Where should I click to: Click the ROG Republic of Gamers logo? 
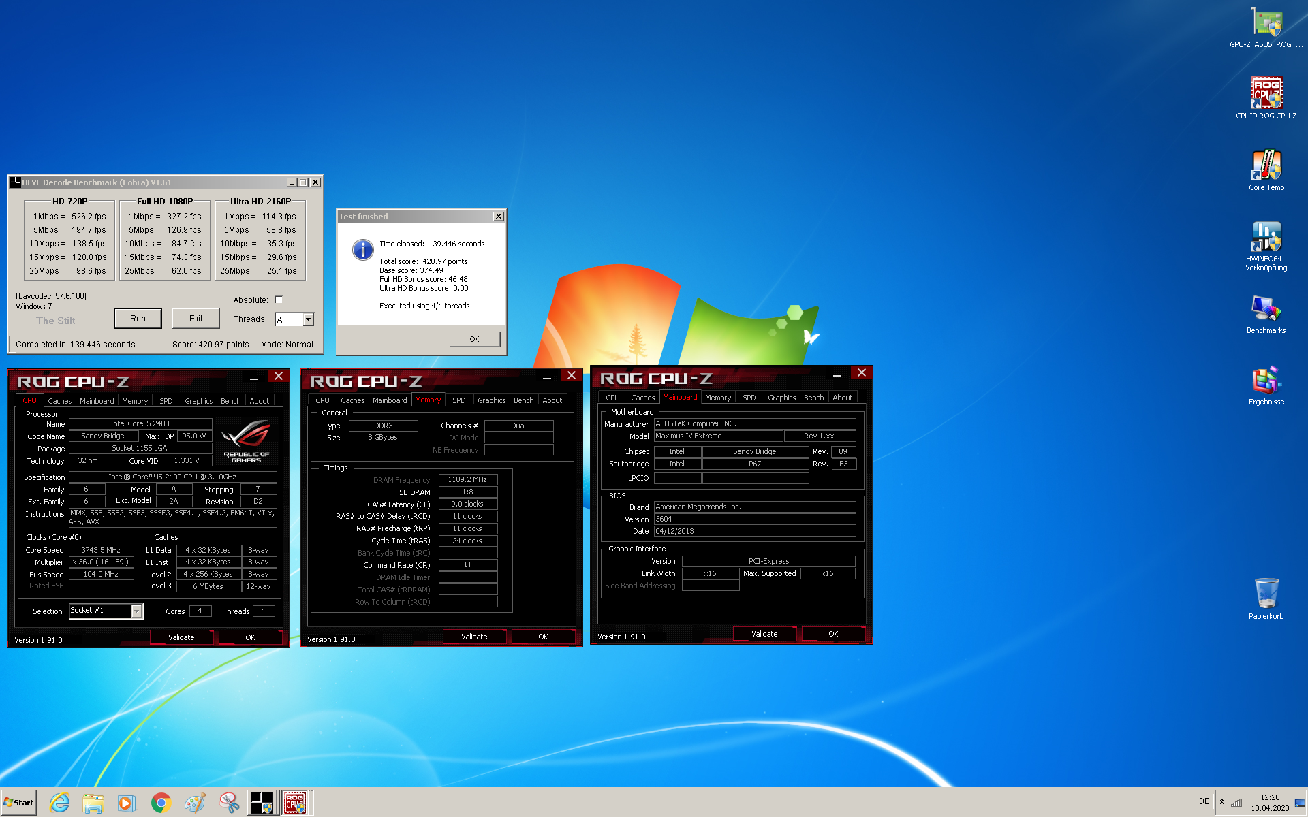pos(246,441)
